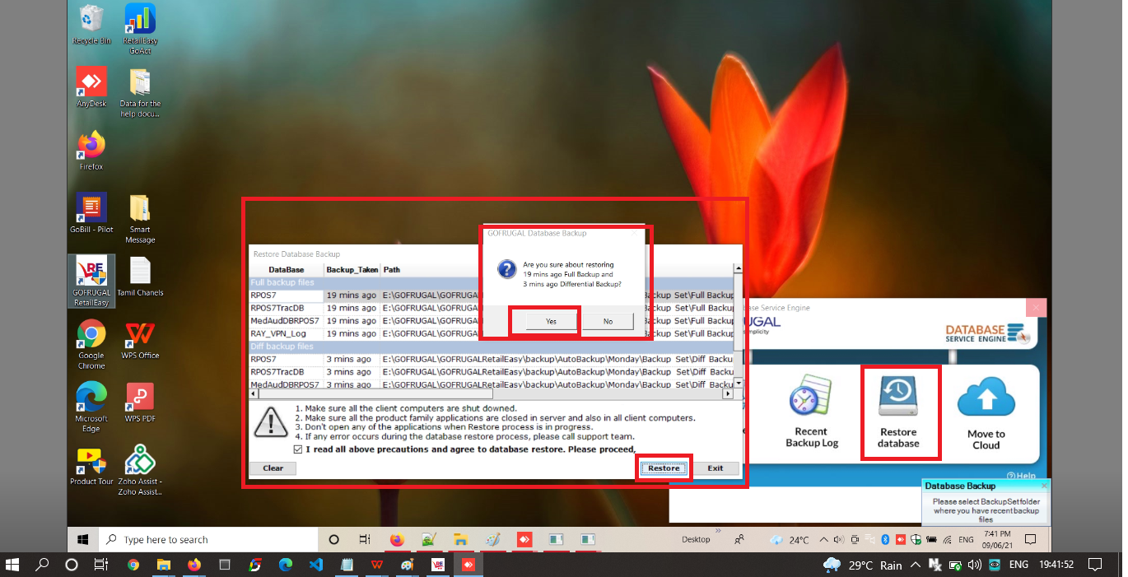Click the backup list horizontal scrollbar

pyautogui.click(x=492, y=394)
